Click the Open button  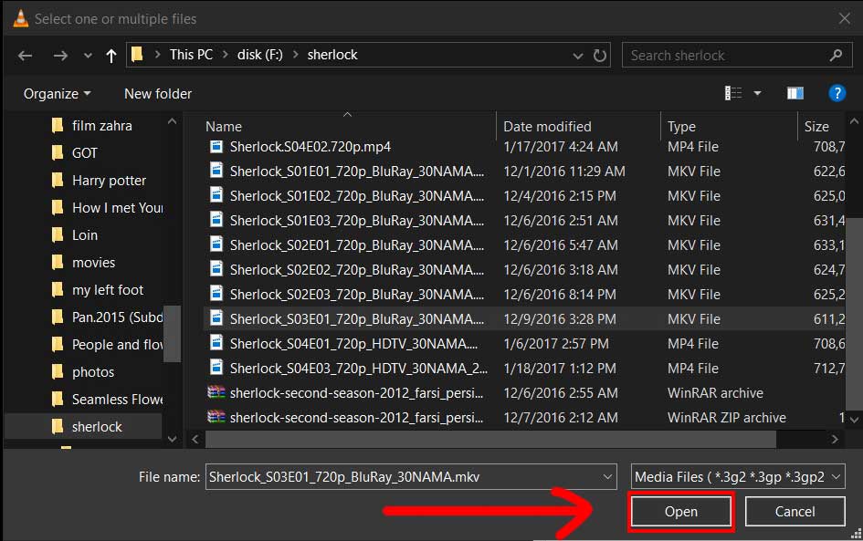click(681, 512)
